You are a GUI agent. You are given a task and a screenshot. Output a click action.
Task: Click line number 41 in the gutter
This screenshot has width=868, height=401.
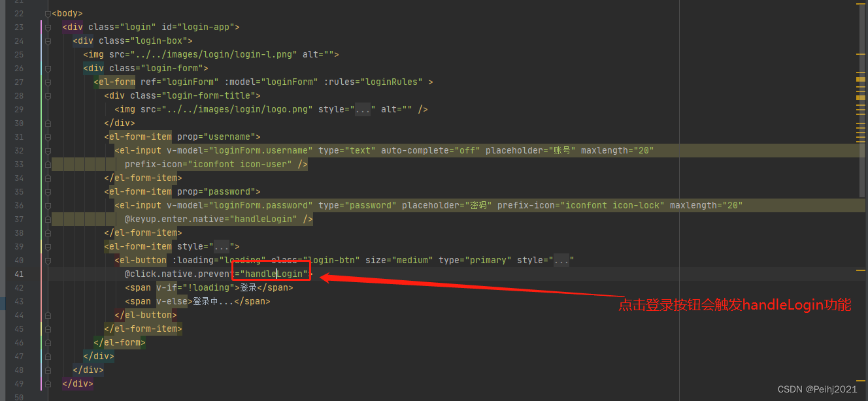click(18, 274)
